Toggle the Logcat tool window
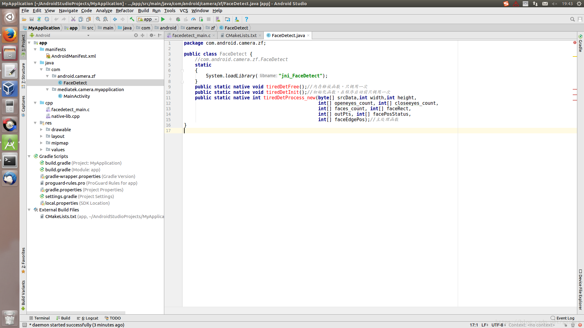This screenshot has width=584, height=328. [x=88, y=318]
